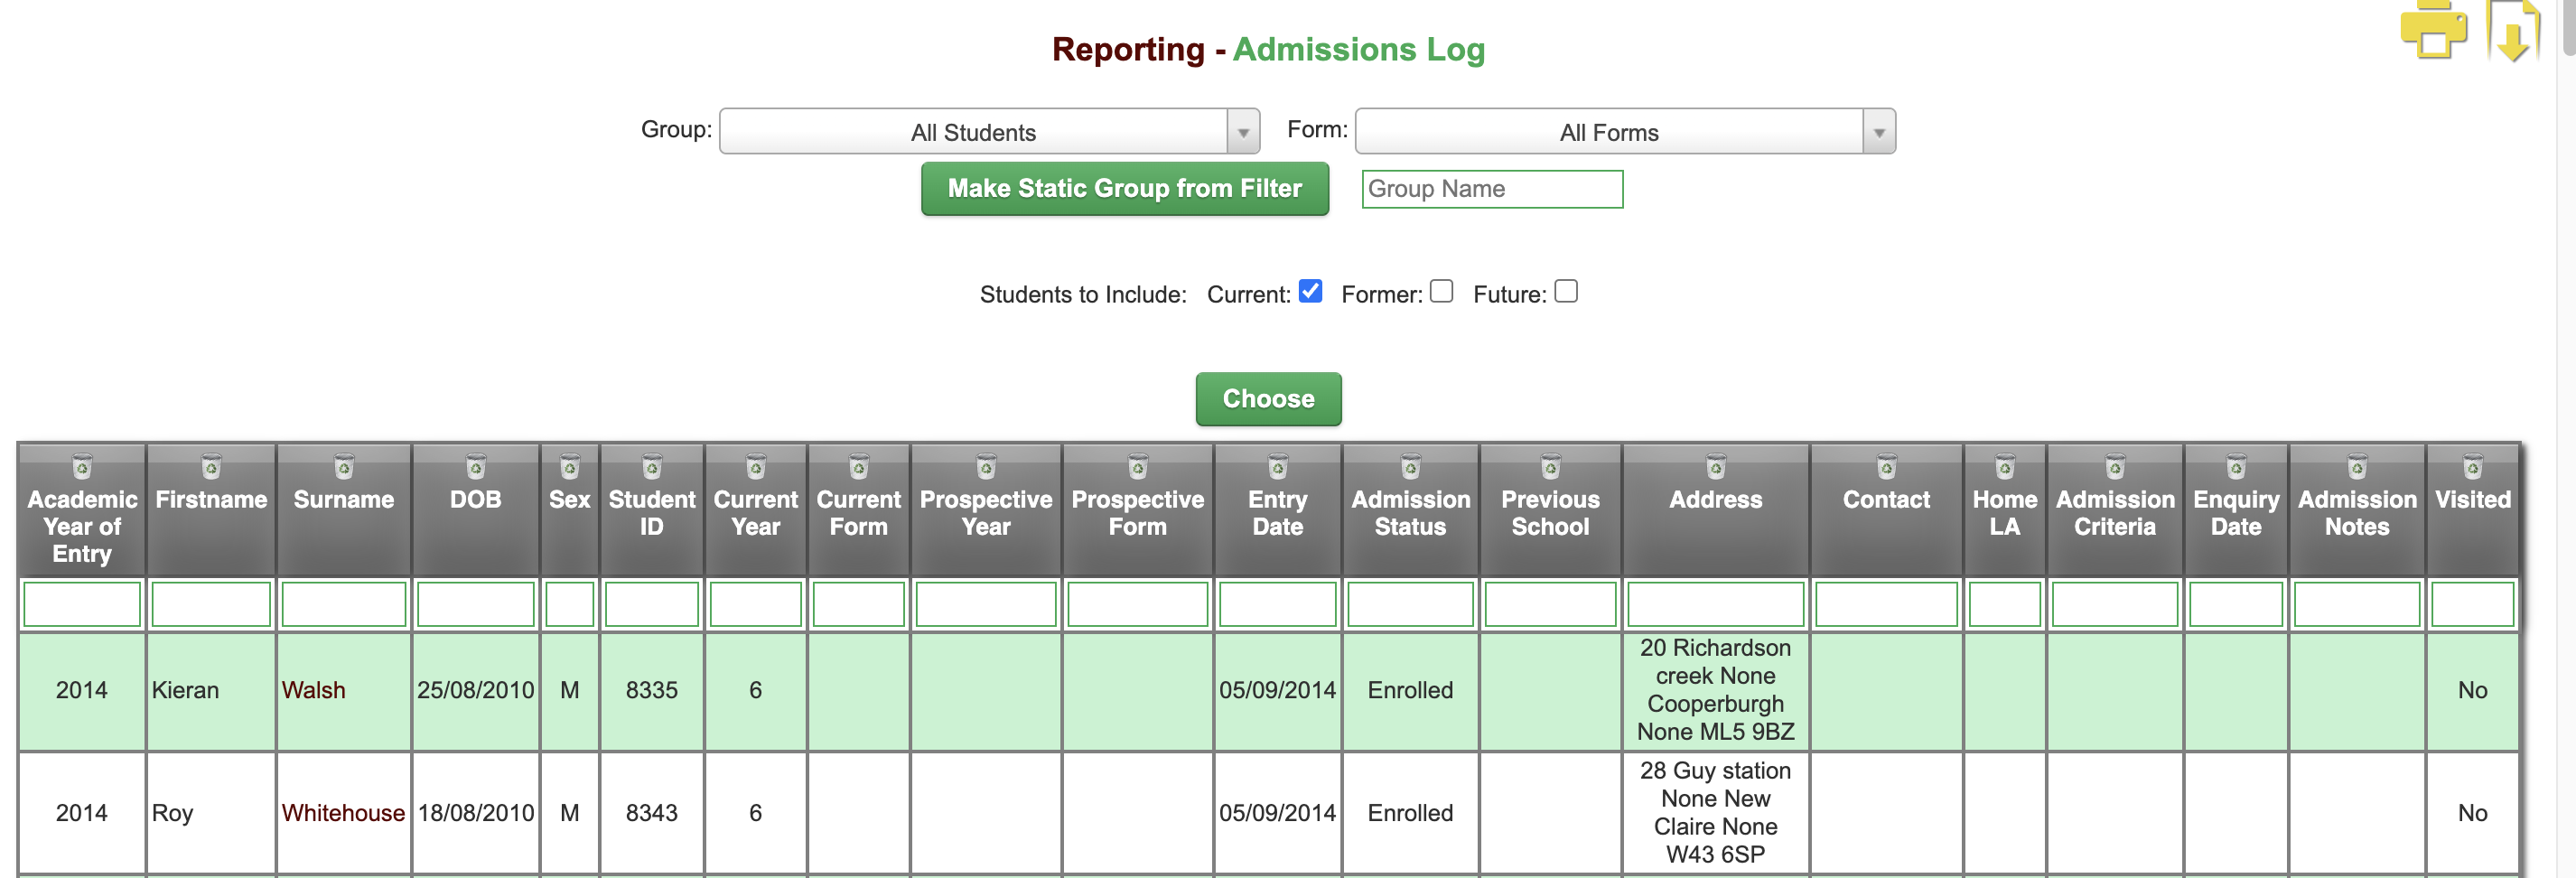Remove the Prospective Year column bin icon
Screen dimensions: 2576x878
(986, 466)
